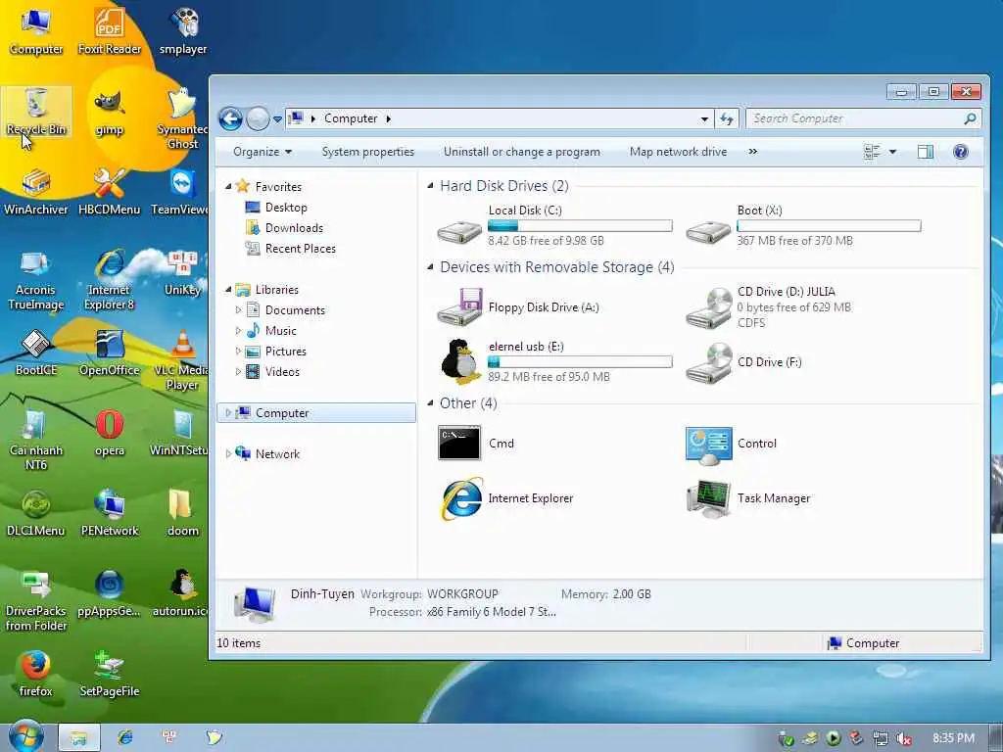1003x752 pixels.
Task: Collapse the Favorites tree node
Action: 228,187
